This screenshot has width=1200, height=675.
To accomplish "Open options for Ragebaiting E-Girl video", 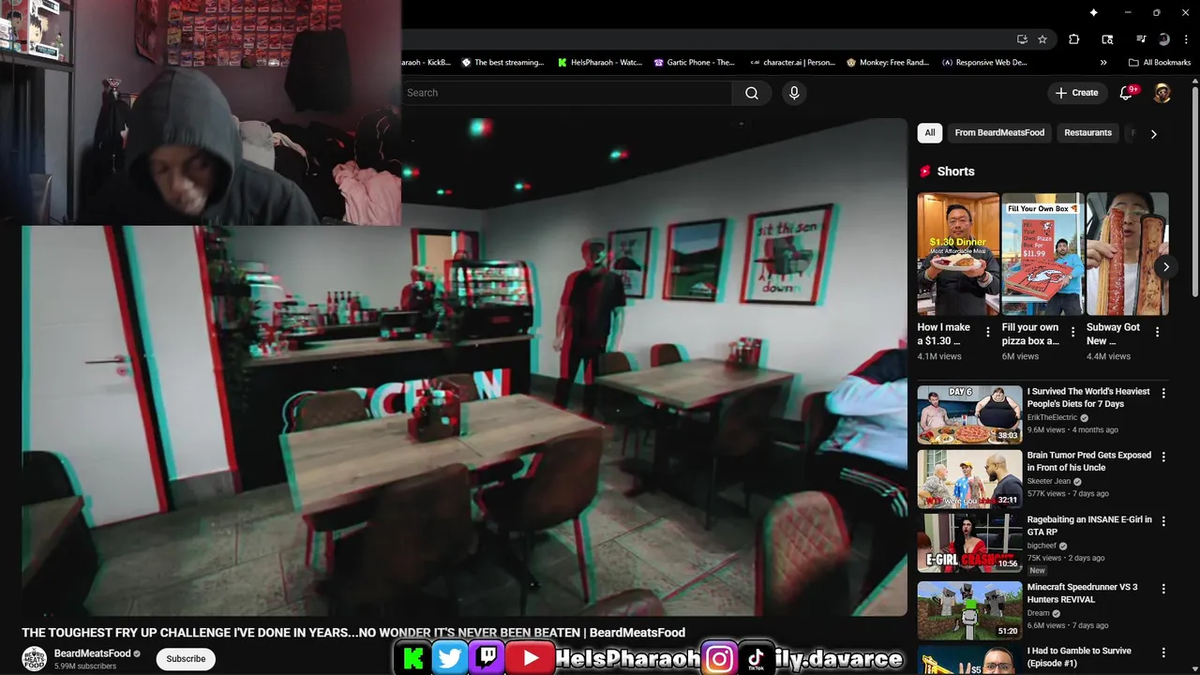I will click(1163, 521).
